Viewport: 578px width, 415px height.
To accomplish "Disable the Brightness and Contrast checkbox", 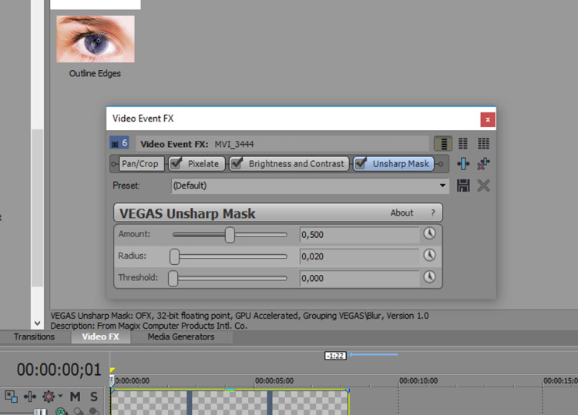I will (x=237, y=163).
